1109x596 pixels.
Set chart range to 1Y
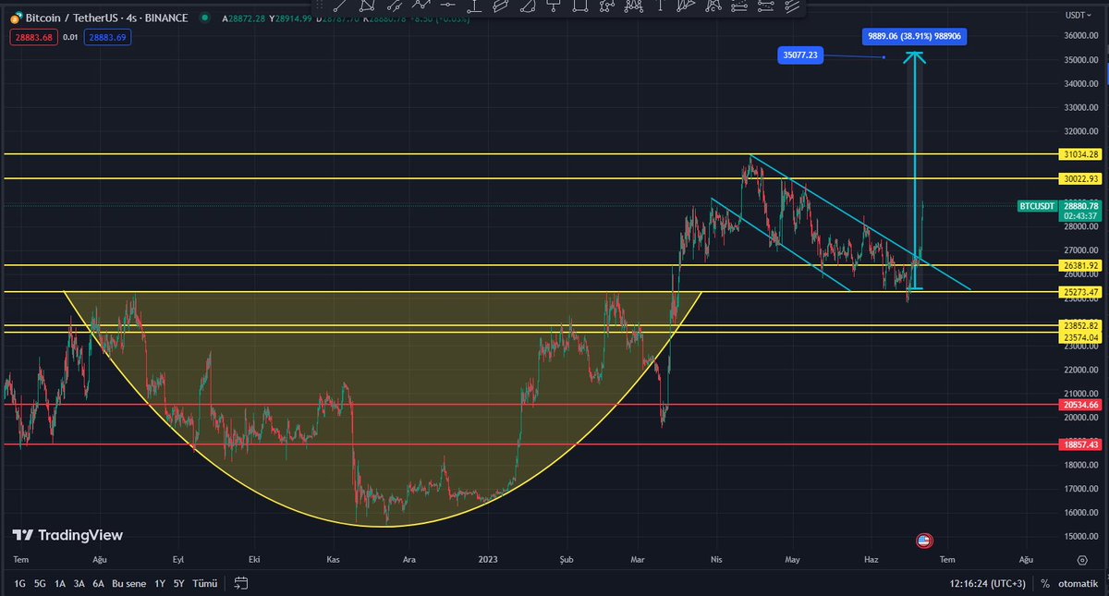point(160,584)
